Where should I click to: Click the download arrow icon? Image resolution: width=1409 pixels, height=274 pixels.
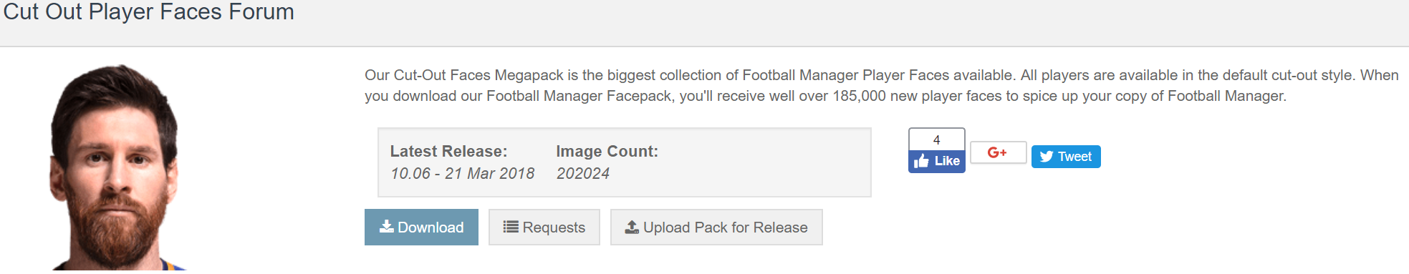(386, 227)
